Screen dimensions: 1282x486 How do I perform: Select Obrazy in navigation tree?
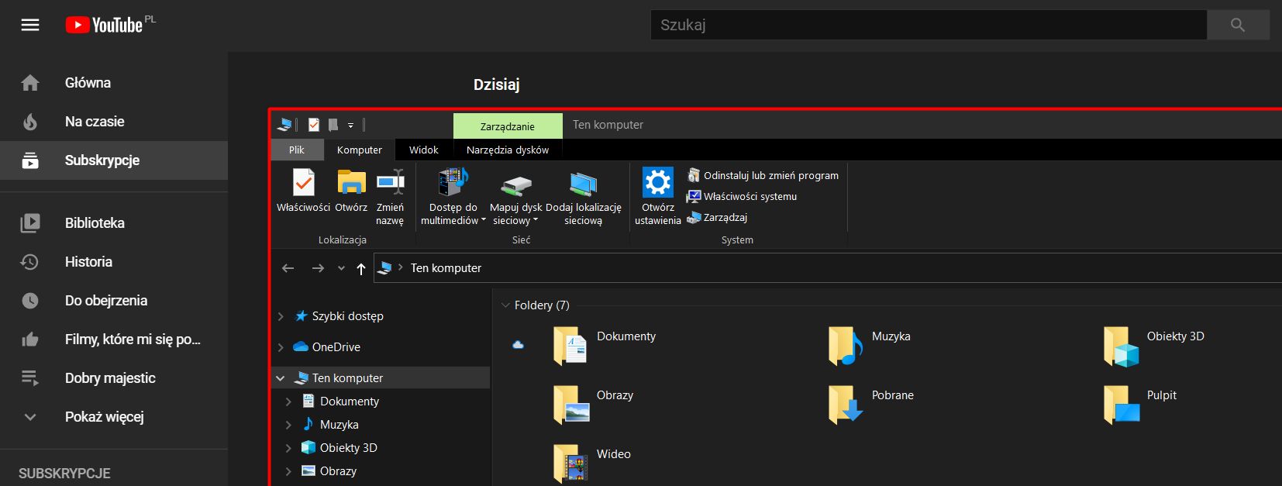click(339, 471)
